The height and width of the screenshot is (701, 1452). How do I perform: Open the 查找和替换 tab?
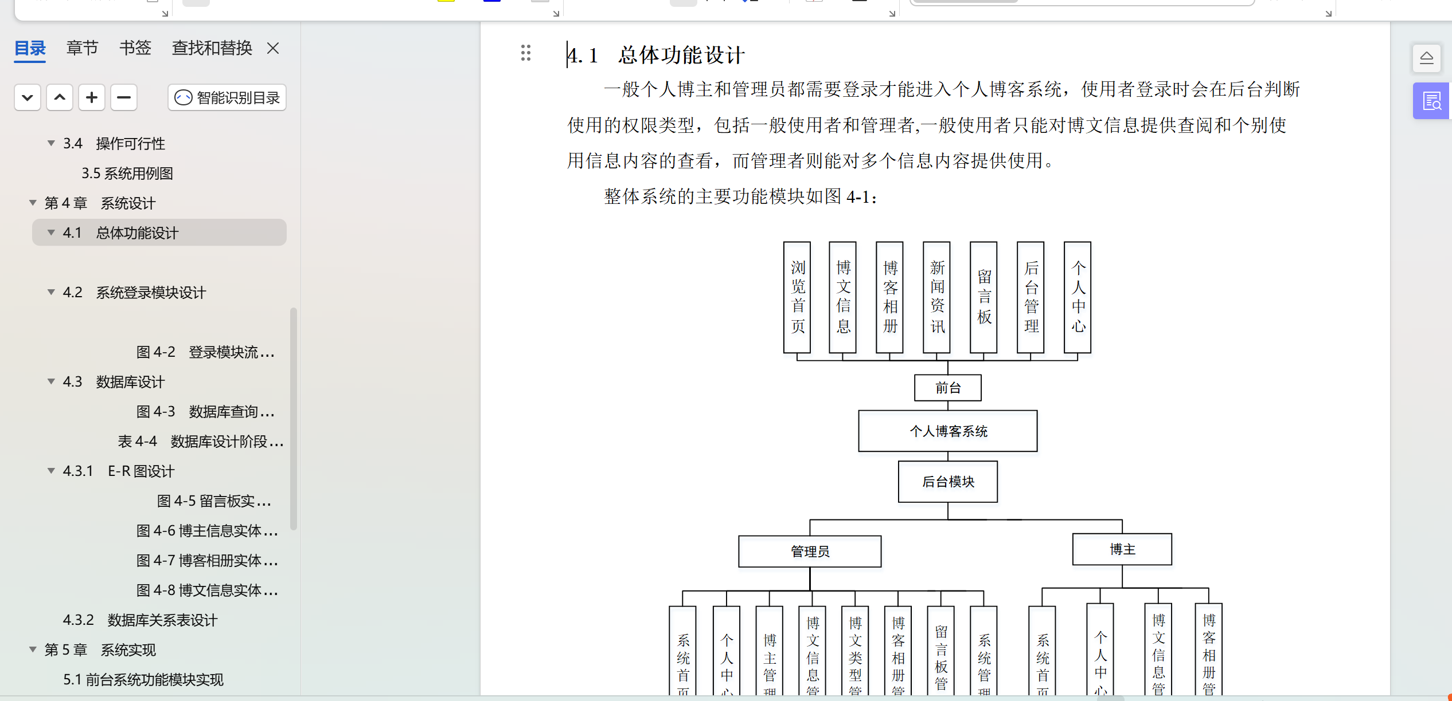tap(212, 48)
